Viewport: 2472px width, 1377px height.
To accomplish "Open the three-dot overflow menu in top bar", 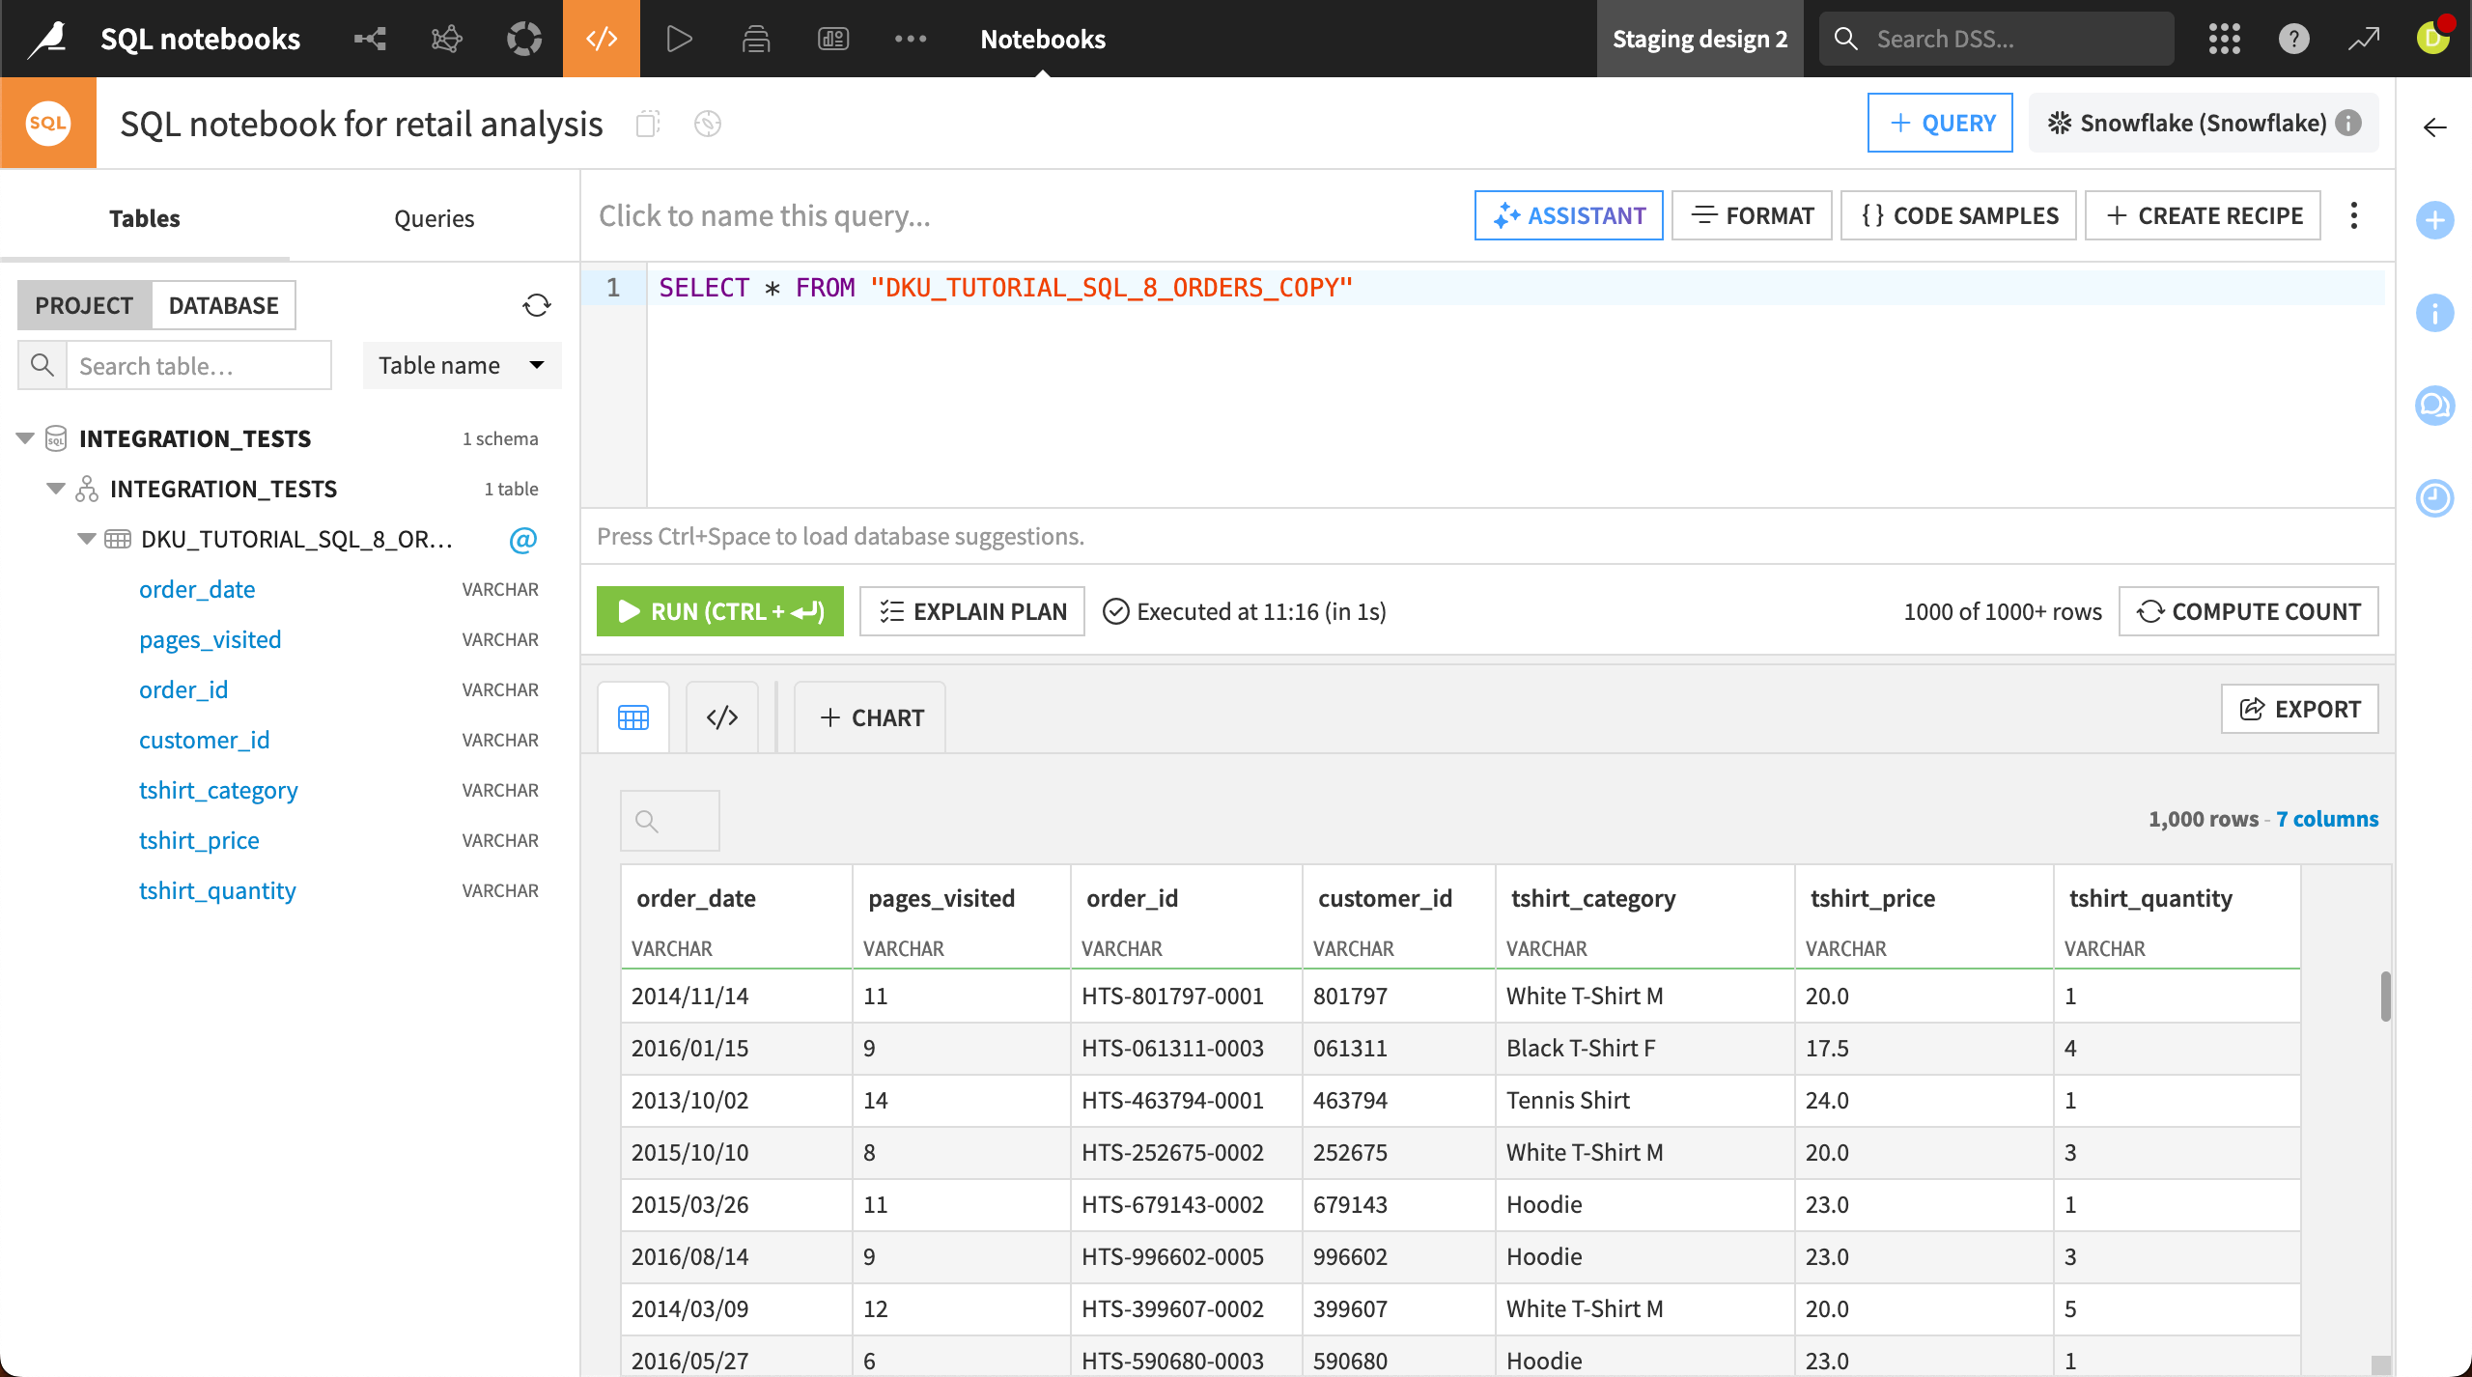I will tap(912, 39).
